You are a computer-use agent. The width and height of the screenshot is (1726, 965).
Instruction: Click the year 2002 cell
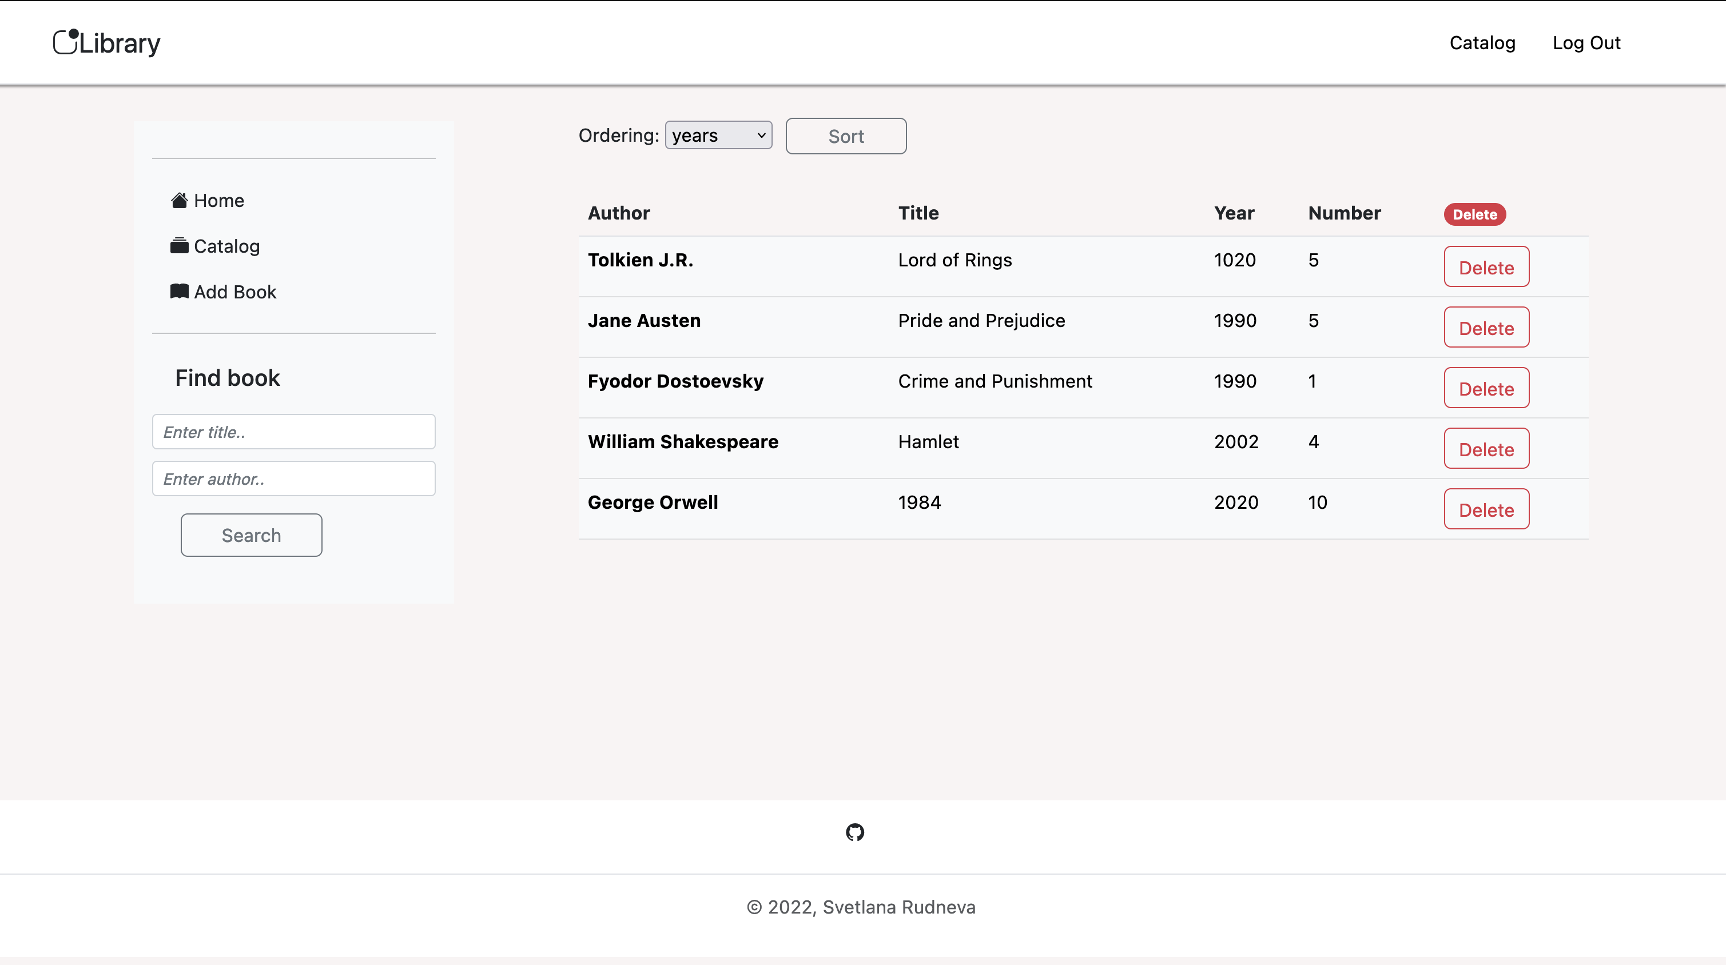pyautogui.click(x=1236, y=442)
